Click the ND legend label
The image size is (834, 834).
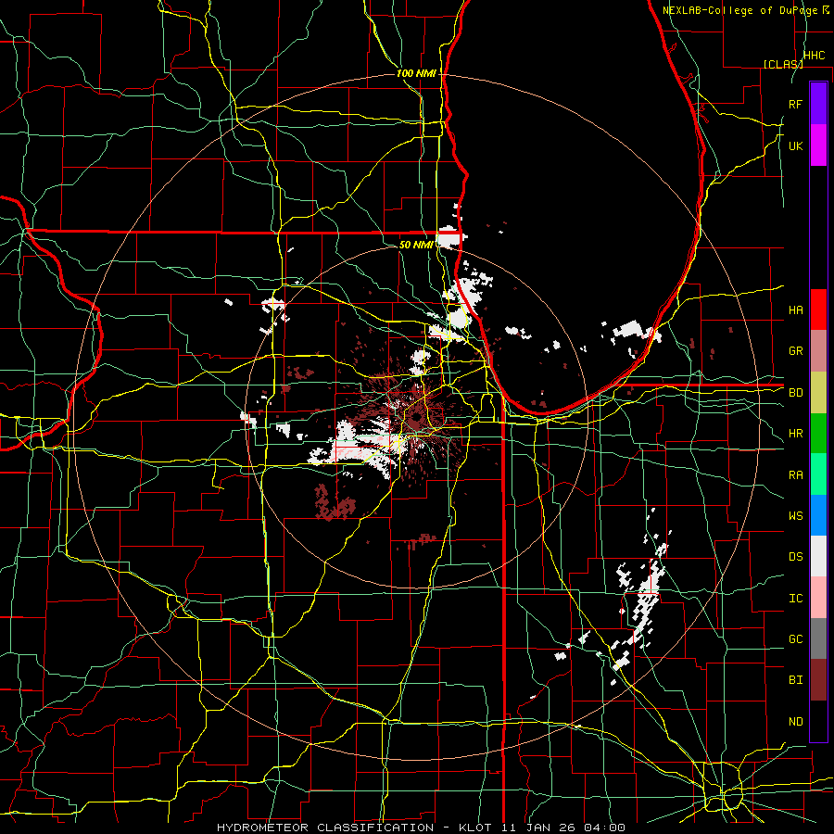tap(795, 722)
